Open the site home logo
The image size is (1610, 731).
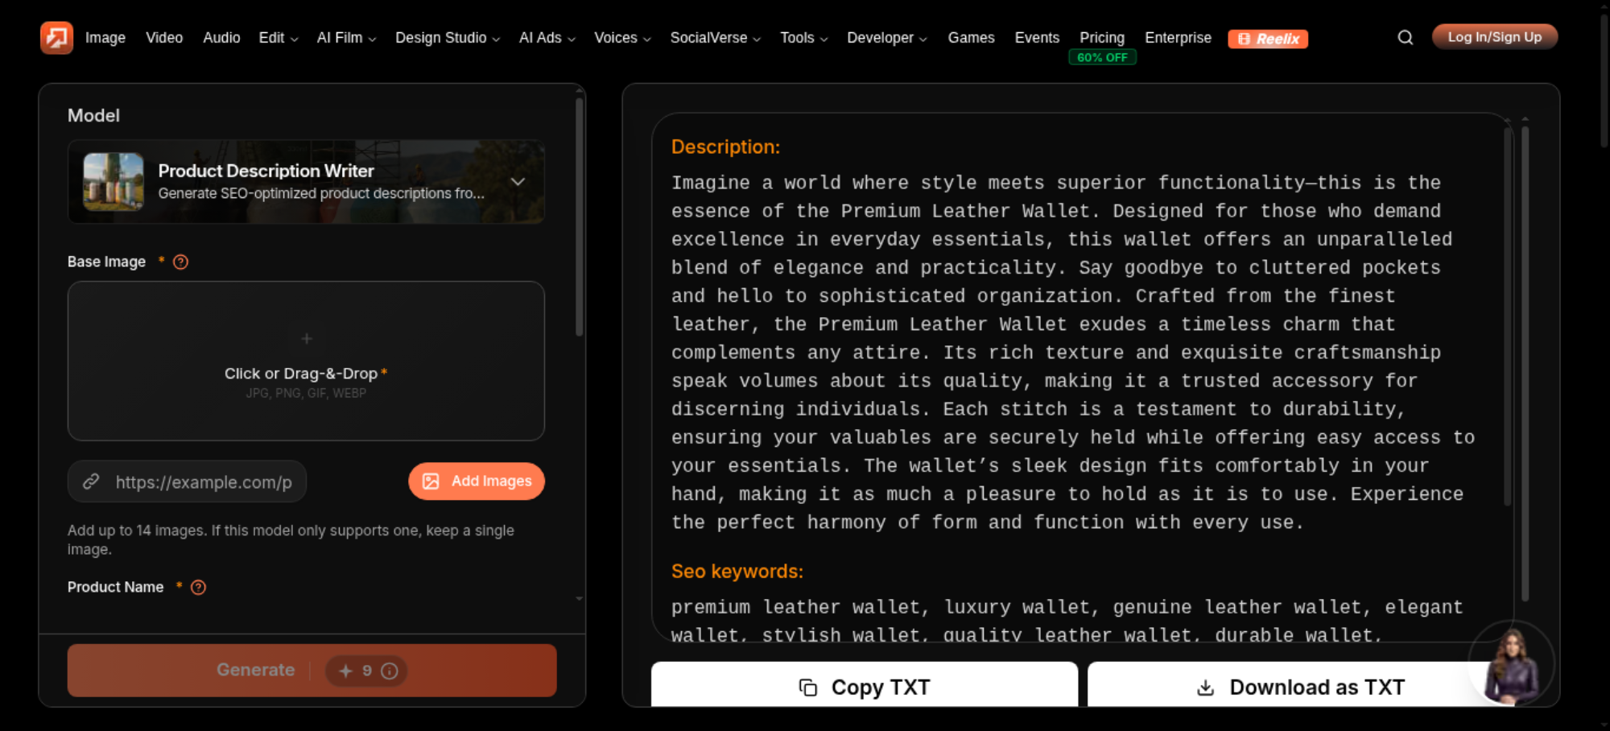click(56, 38)
